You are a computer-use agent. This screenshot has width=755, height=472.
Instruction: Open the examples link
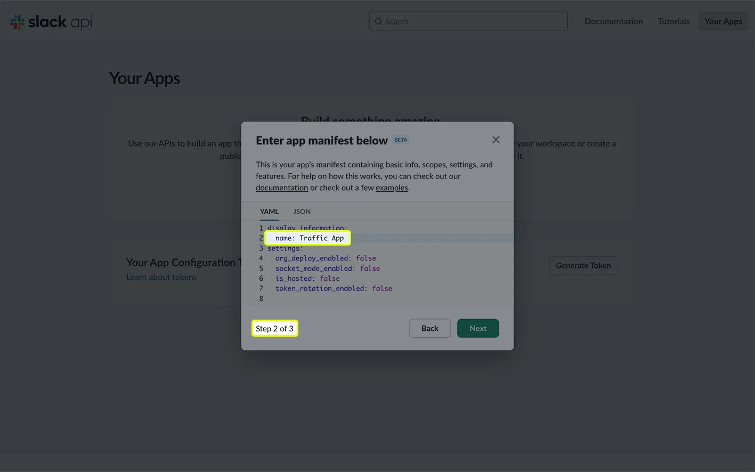click(392, 188)
